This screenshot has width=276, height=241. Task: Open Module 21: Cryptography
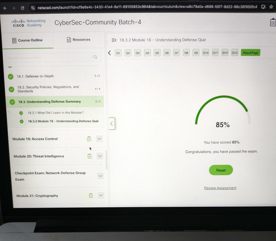coord(37,196)
